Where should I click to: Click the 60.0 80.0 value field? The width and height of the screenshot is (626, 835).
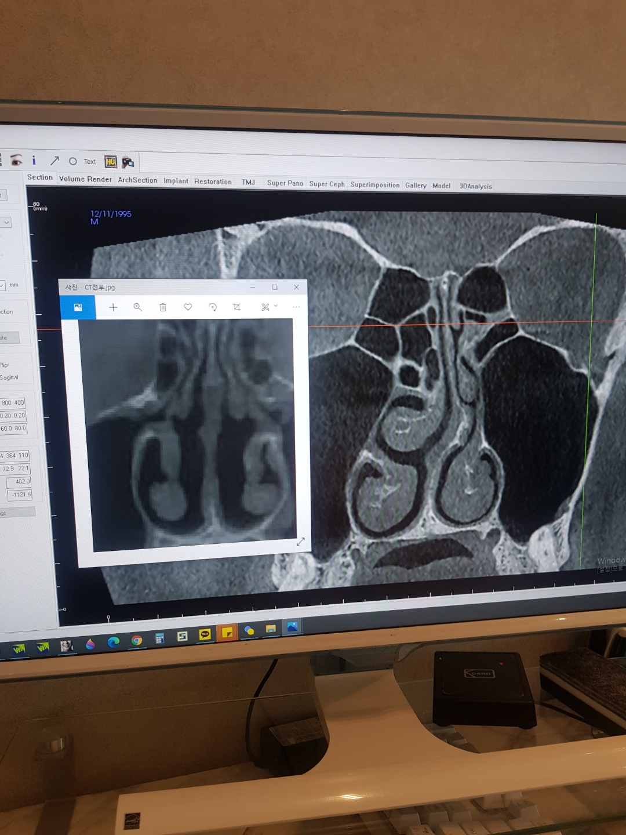(13, 429)
